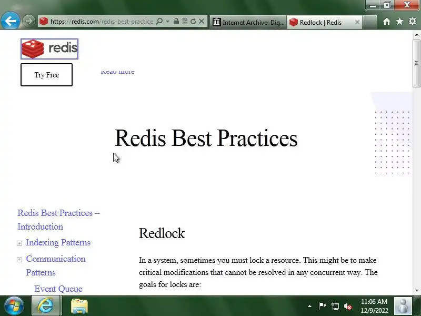This screenshot has height=316, width=421.
Task: Open the clock showing 11:06 AM
Action: pos(374,306)
